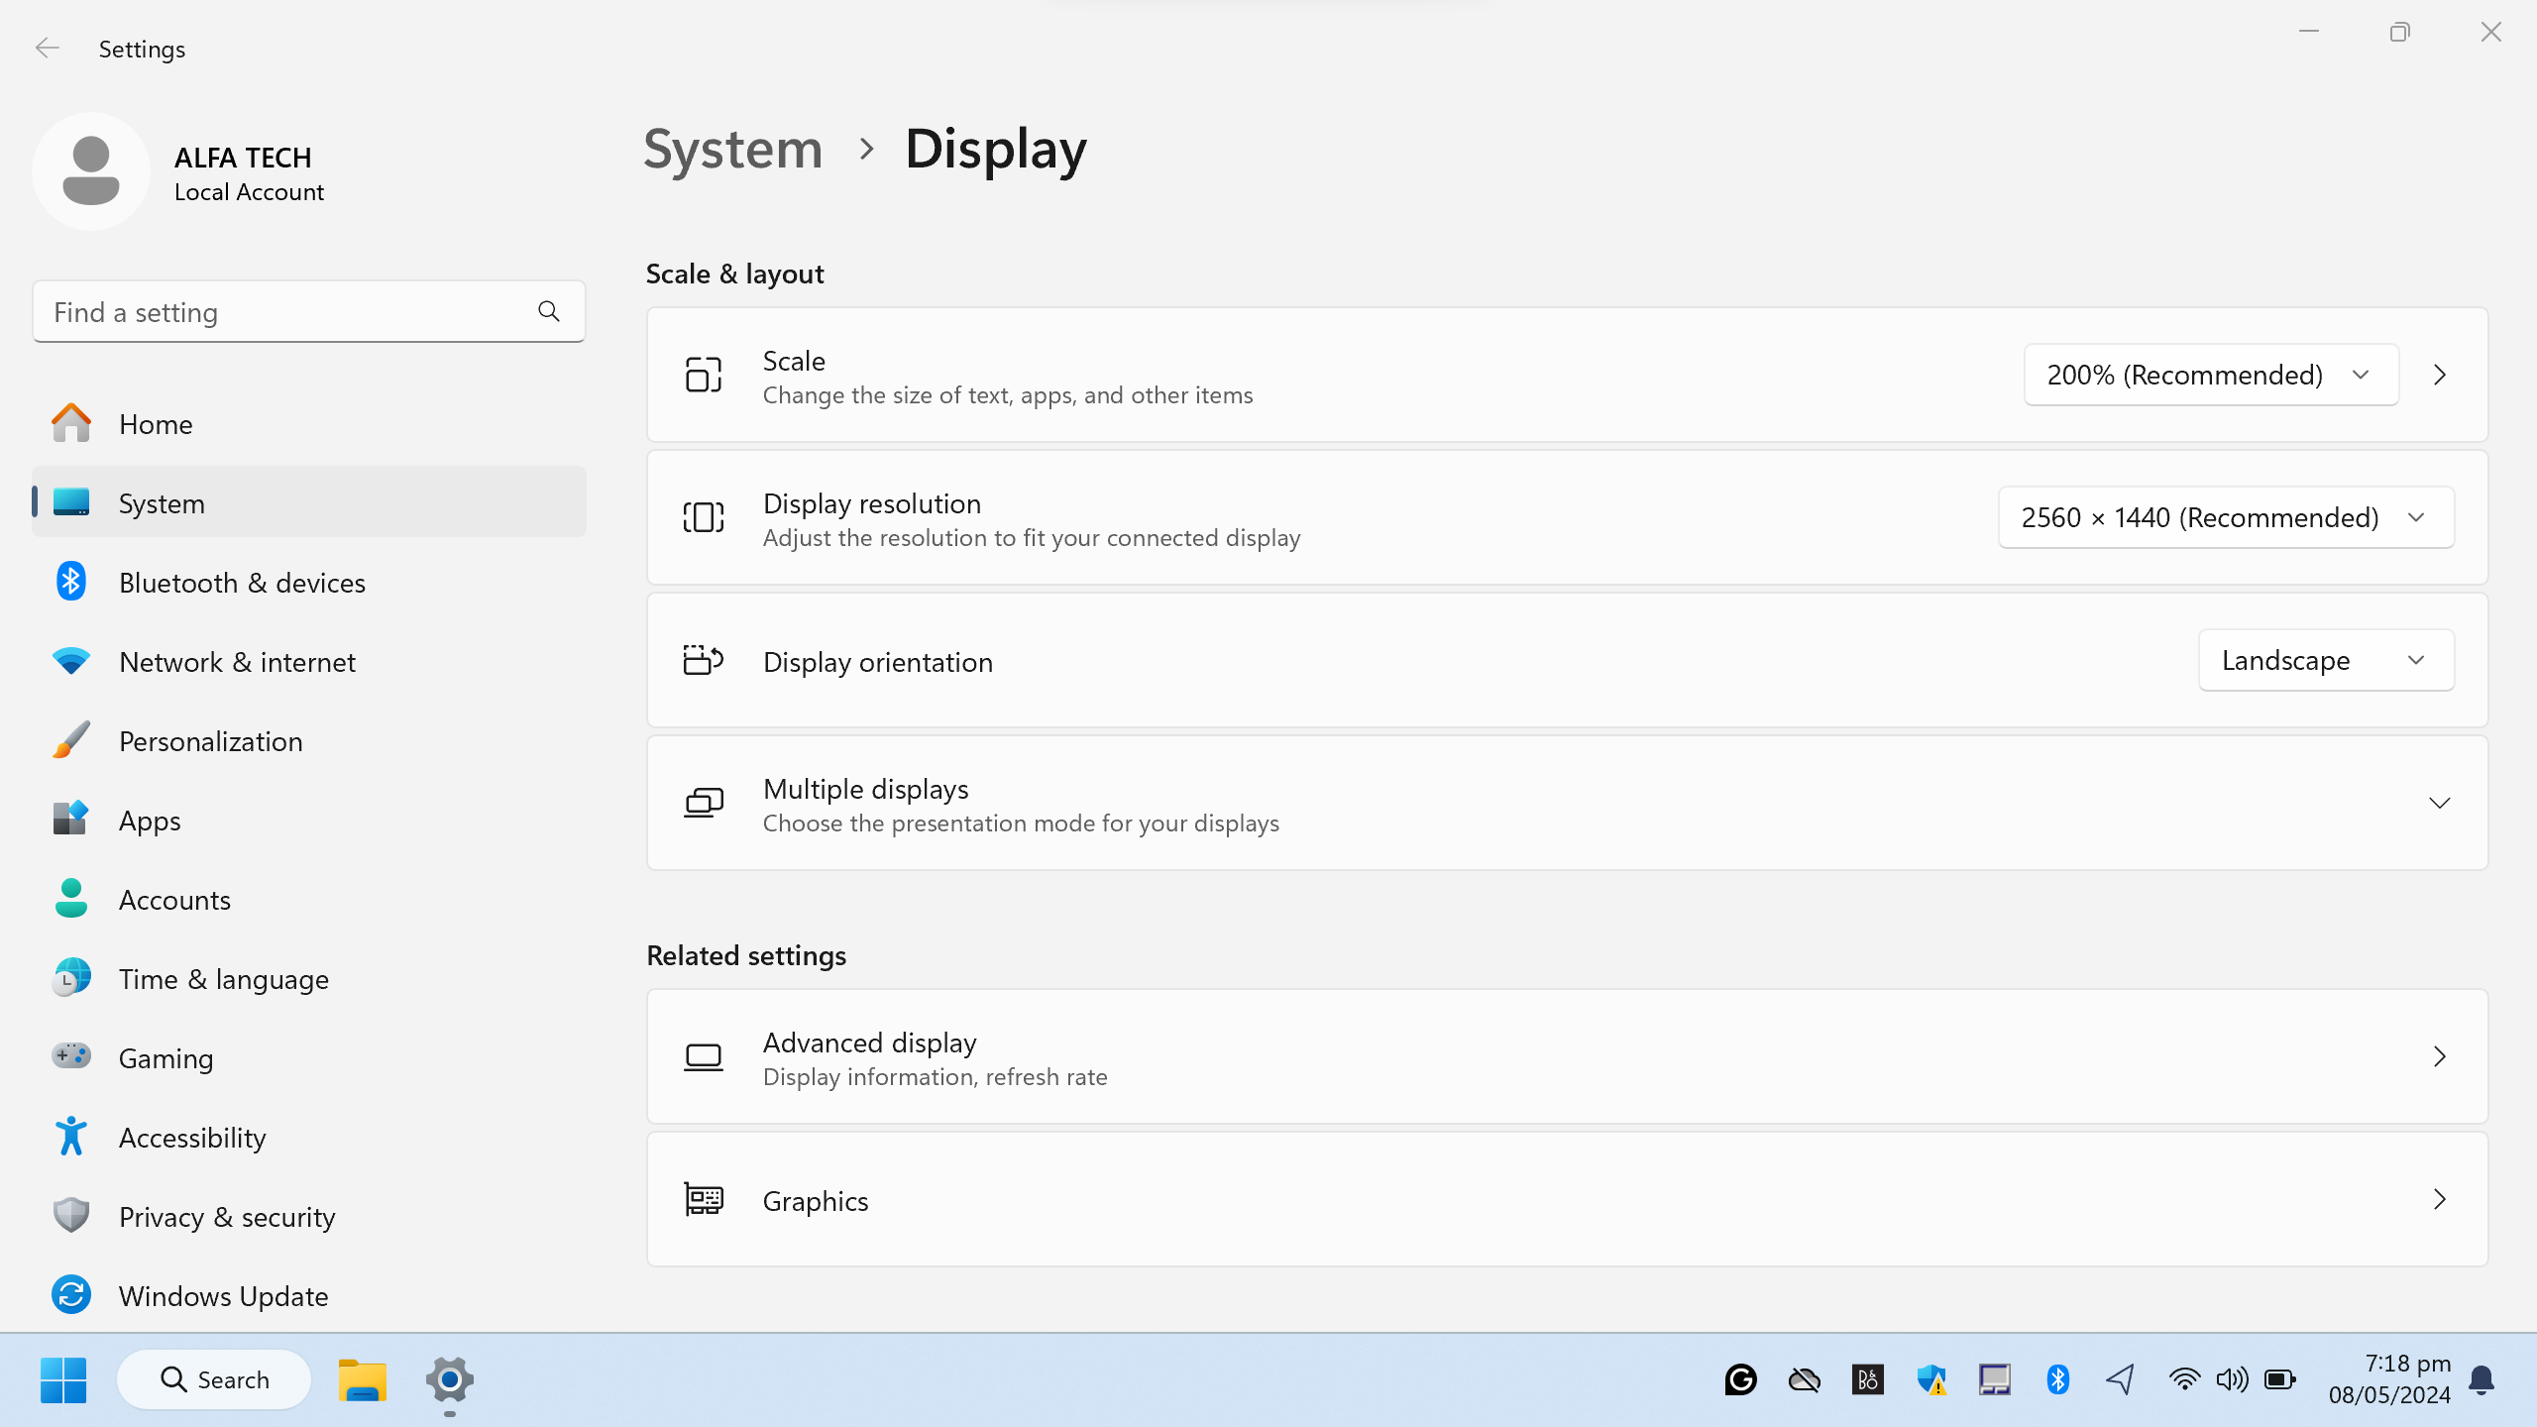Screen dimensions: 2537x1427
Task: Click the Bluetooth icon in sidebar
Action: [x=71, y=582]
